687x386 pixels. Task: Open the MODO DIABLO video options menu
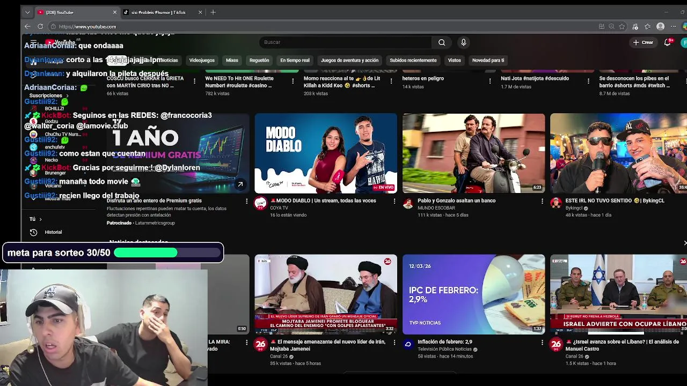pyautogui.click(x=394, y=201)
